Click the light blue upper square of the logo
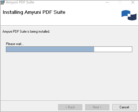 (x=125, y=14)
